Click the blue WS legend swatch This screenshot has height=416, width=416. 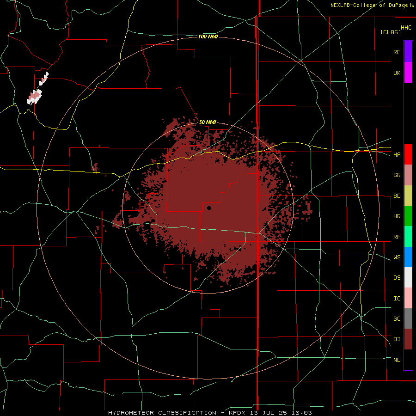click(408, 257)
